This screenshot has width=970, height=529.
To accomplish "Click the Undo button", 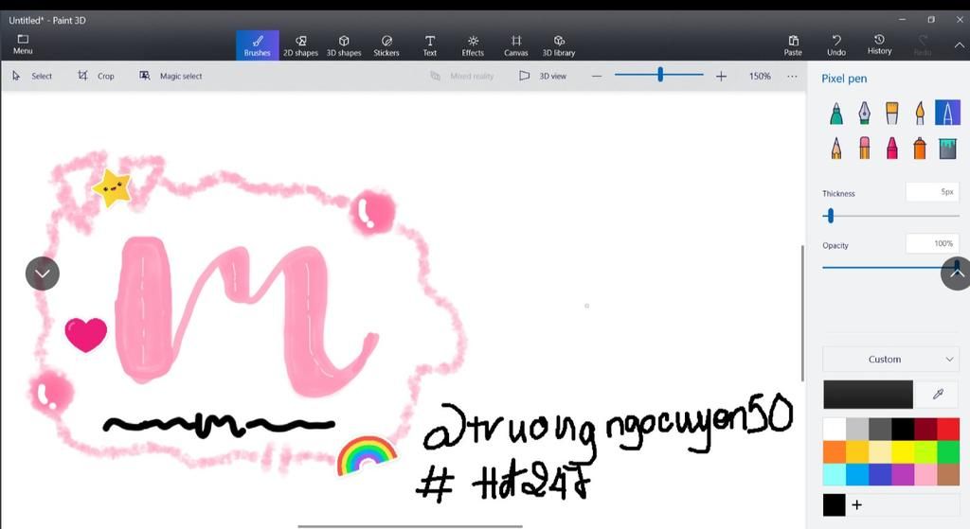I will [x=836, y=45].
